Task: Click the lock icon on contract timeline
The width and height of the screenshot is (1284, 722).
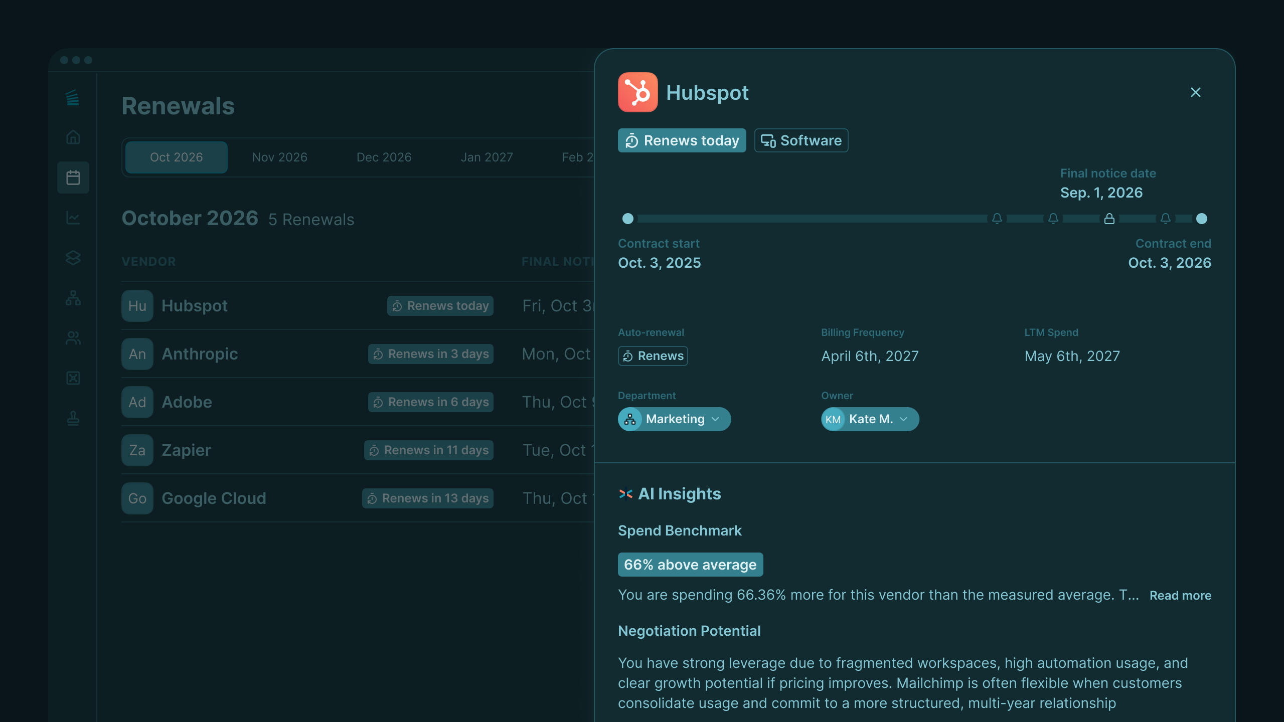Action: pyautogui.click(x=1109, y=219)
